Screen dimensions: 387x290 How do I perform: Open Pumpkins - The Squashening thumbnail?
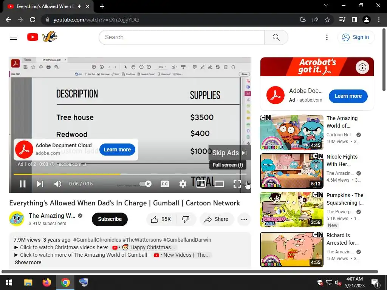(x=292, y=209)
